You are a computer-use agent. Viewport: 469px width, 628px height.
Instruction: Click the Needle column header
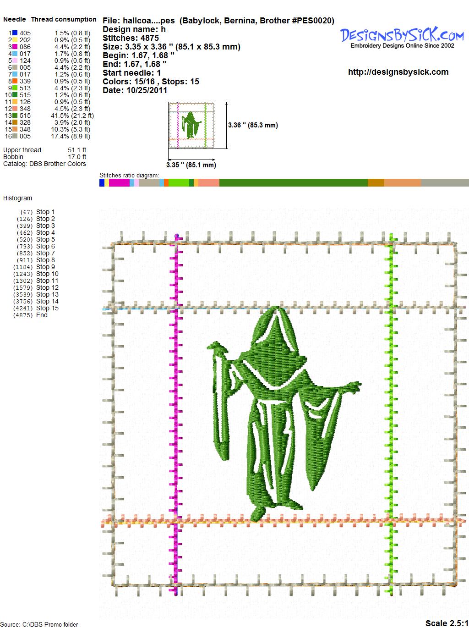(15, 19)
